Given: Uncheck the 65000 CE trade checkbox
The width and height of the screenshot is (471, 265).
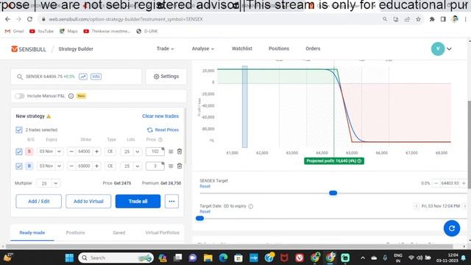Looking at the screenshot, I should 19,166.
